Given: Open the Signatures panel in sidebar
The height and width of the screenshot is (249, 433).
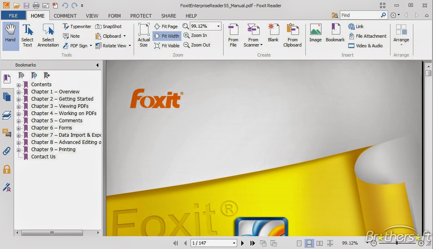Looking at the screenshot, I should click(x=7, y=187).
